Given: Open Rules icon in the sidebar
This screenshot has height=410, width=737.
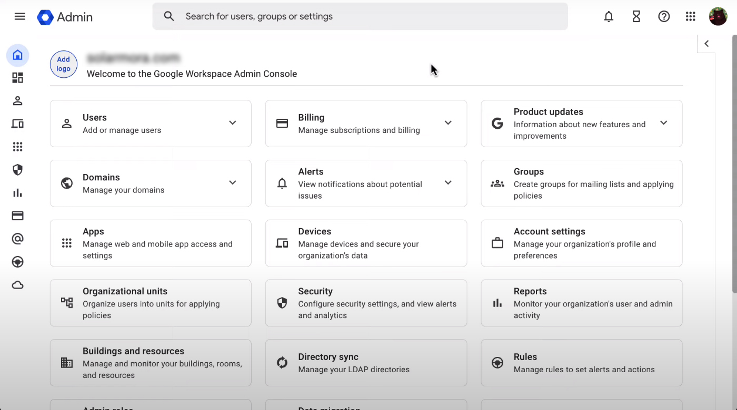Looking at the screenshot, I should (18, 262).
